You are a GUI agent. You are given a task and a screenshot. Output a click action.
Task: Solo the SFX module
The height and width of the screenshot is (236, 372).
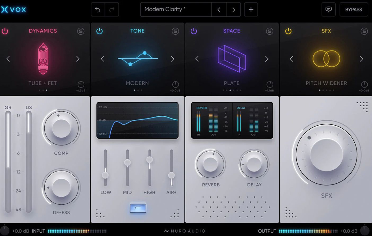click(x=364, y=31)
